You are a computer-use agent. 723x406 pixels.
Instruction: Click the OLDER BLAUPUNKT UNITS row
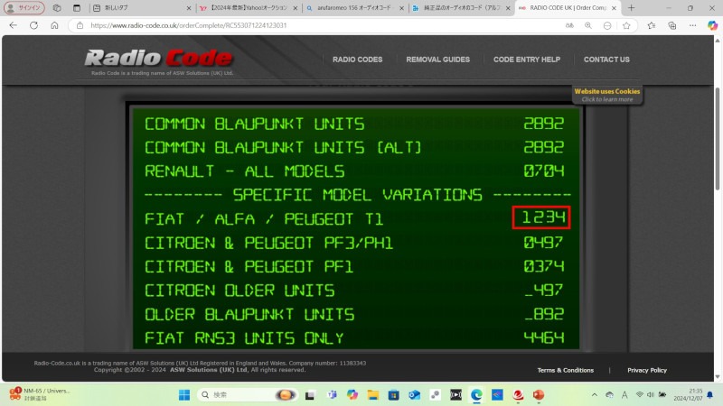pos(355,314)
